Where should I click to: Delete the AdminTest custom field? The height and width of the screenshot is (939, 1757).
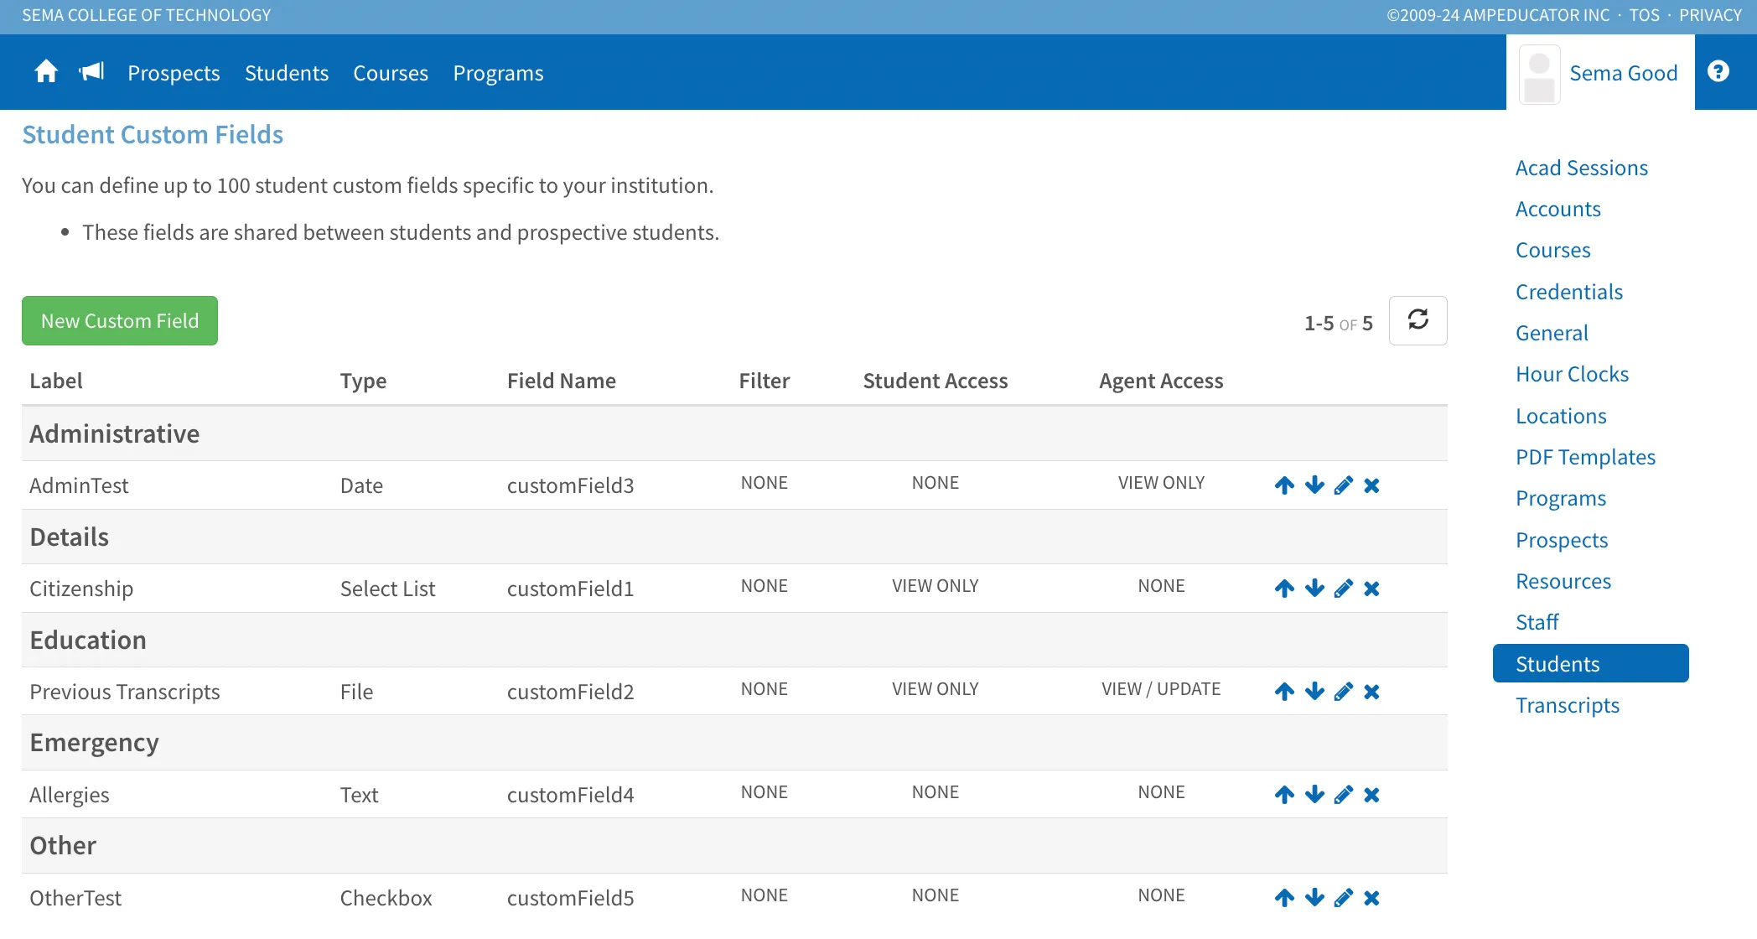point(1371,485)
